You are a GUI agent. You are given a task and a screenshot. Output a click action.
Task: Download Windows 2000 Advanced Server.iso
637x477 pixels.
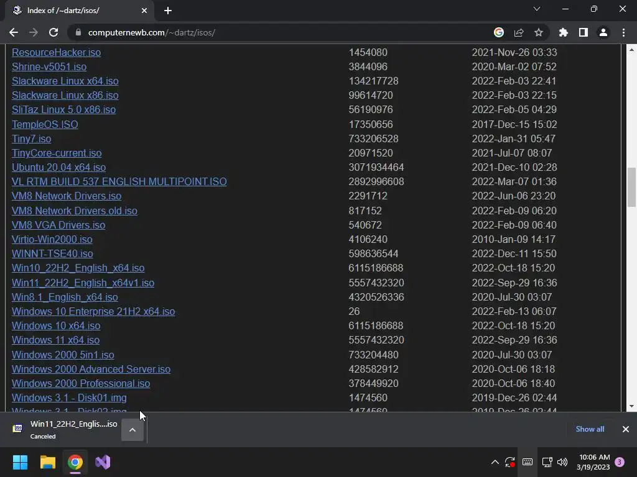point(91,369)
